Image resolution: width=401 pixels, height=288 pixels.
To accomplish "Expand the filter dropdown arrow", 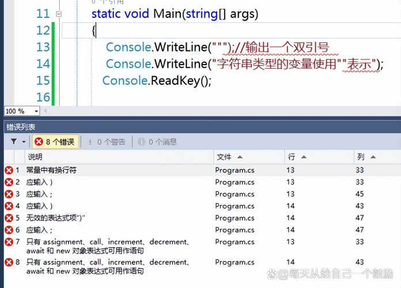I will (x=24, y=142).
